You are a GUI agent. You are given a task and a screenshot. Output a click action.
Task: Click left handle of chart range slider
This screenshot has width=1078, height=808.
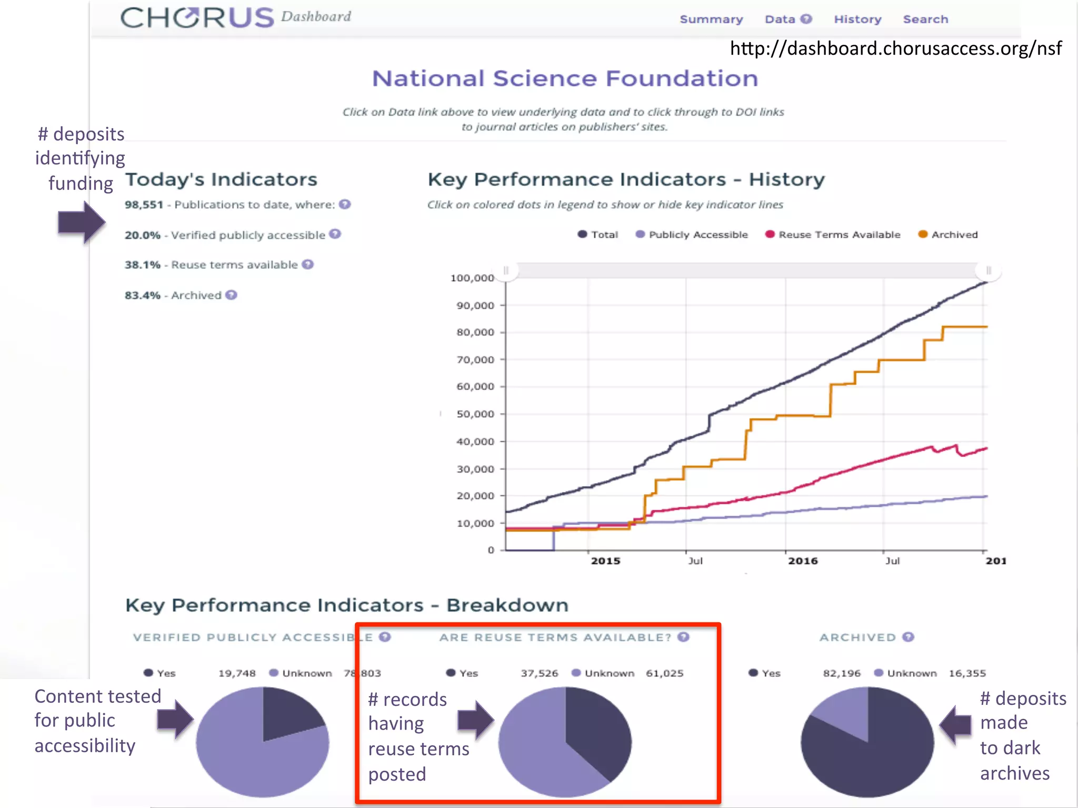coord(506,270)
